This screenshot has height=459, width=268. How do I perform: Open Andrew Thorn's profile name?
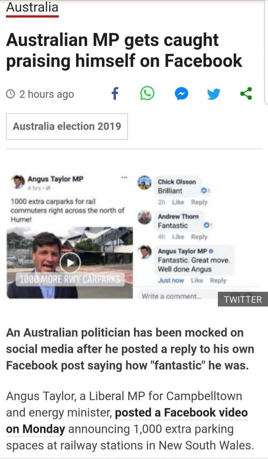click(x=178, y=216)
